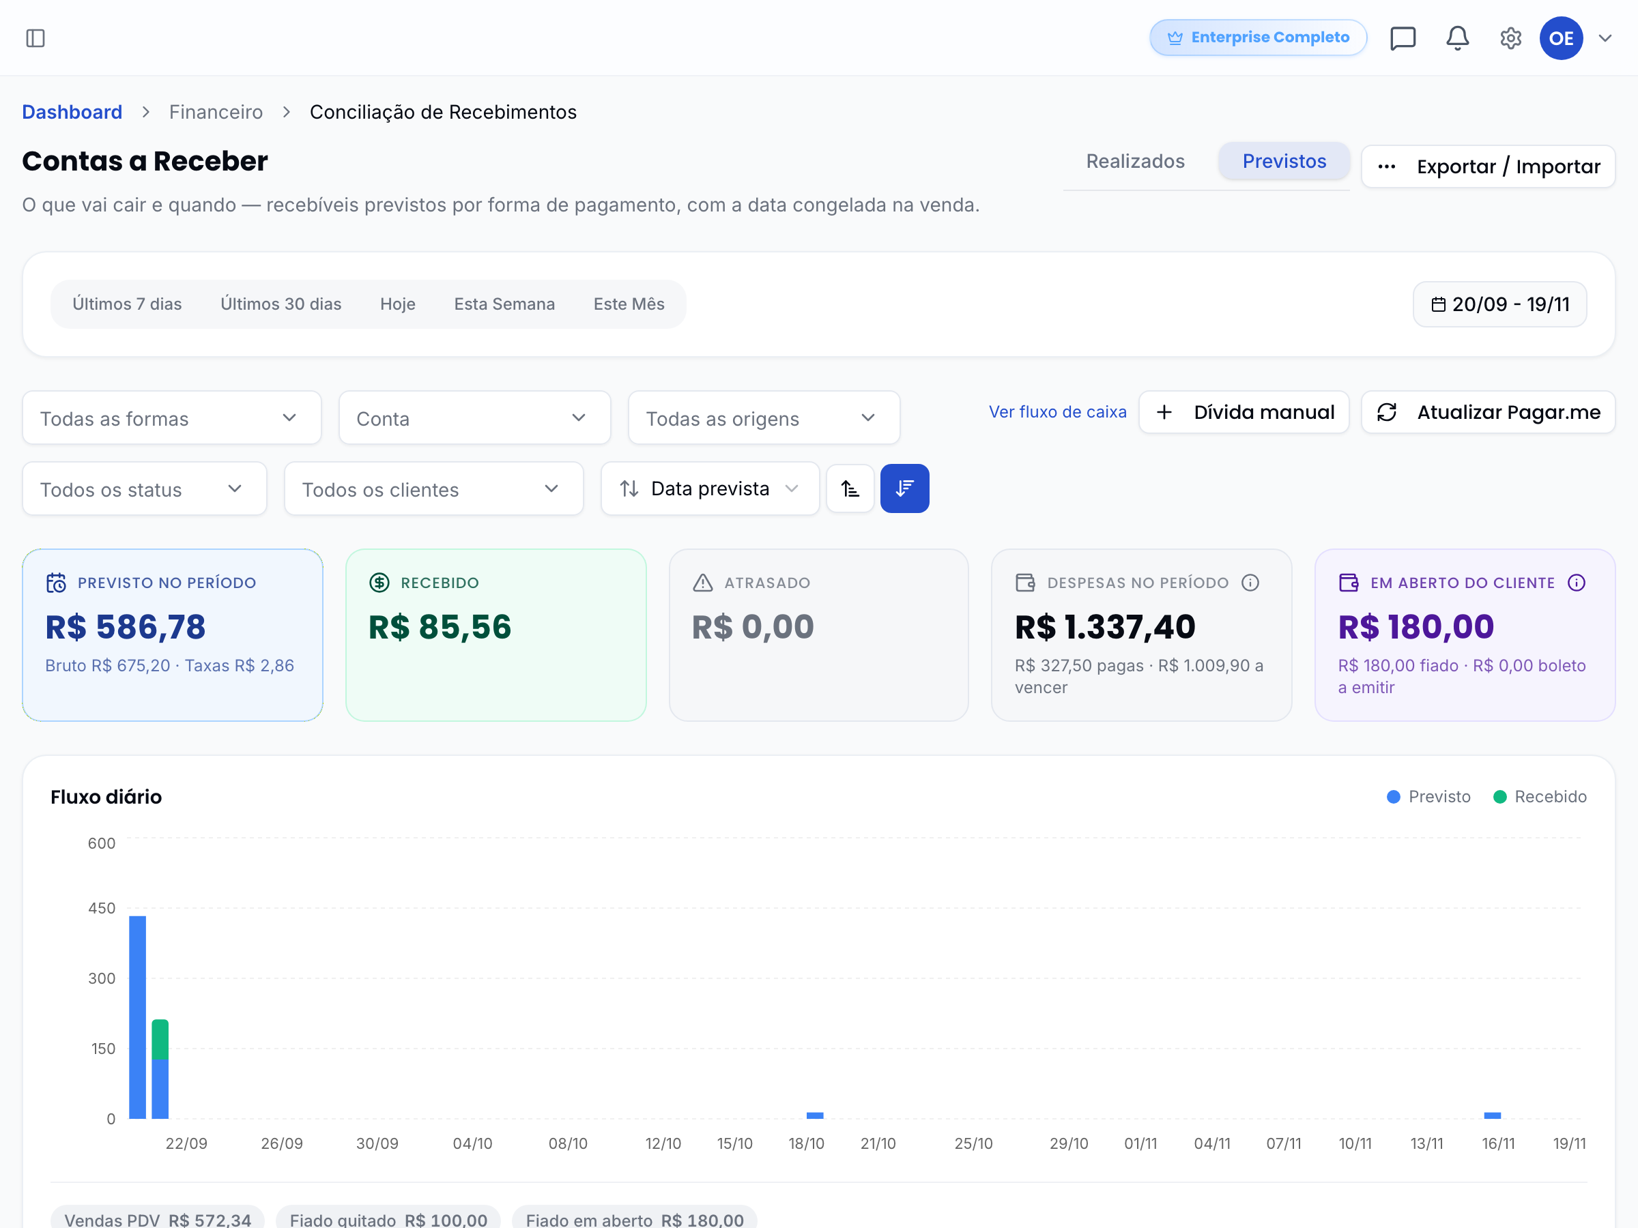
Task: Click the Fiado quitado R$ 100,00 chip
Action: tap(388, 1218)
